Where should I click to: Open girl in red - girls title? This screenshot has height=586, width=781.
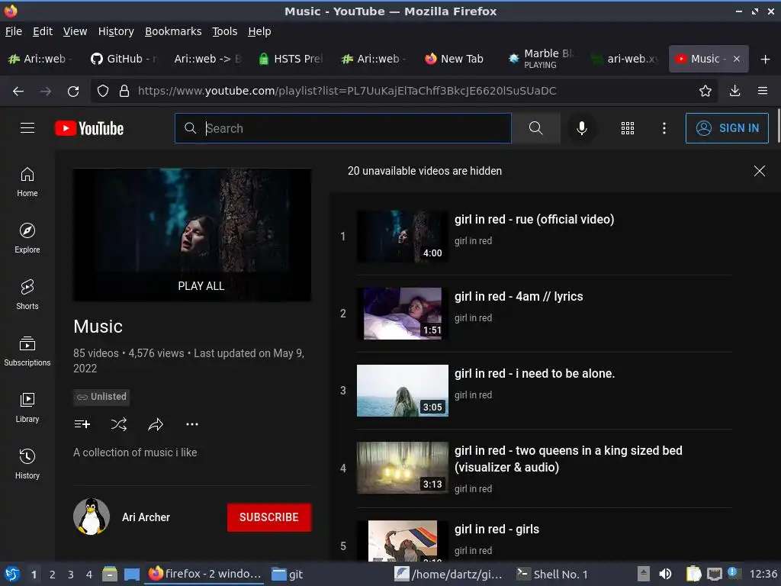point(497,530)
